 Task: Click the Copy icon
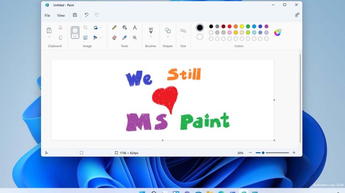pos(61,38)
